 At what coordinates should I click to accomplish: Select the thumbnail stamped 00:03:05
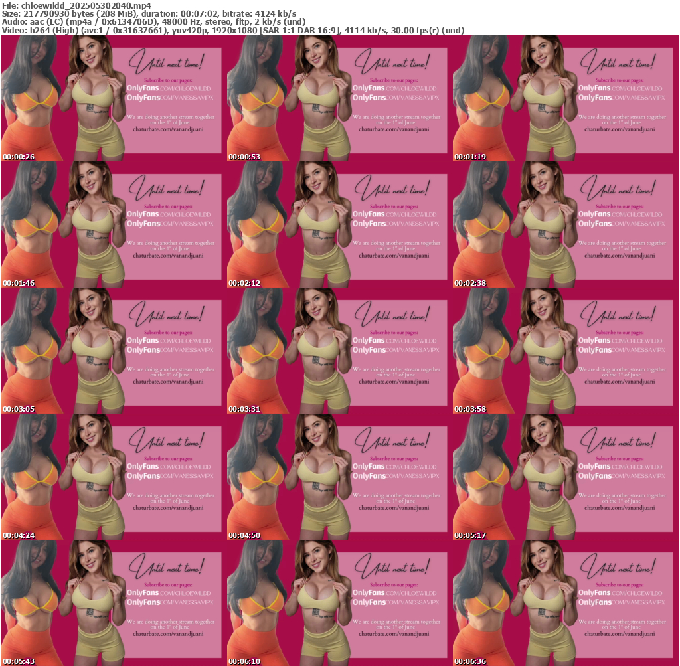[114, 351]
